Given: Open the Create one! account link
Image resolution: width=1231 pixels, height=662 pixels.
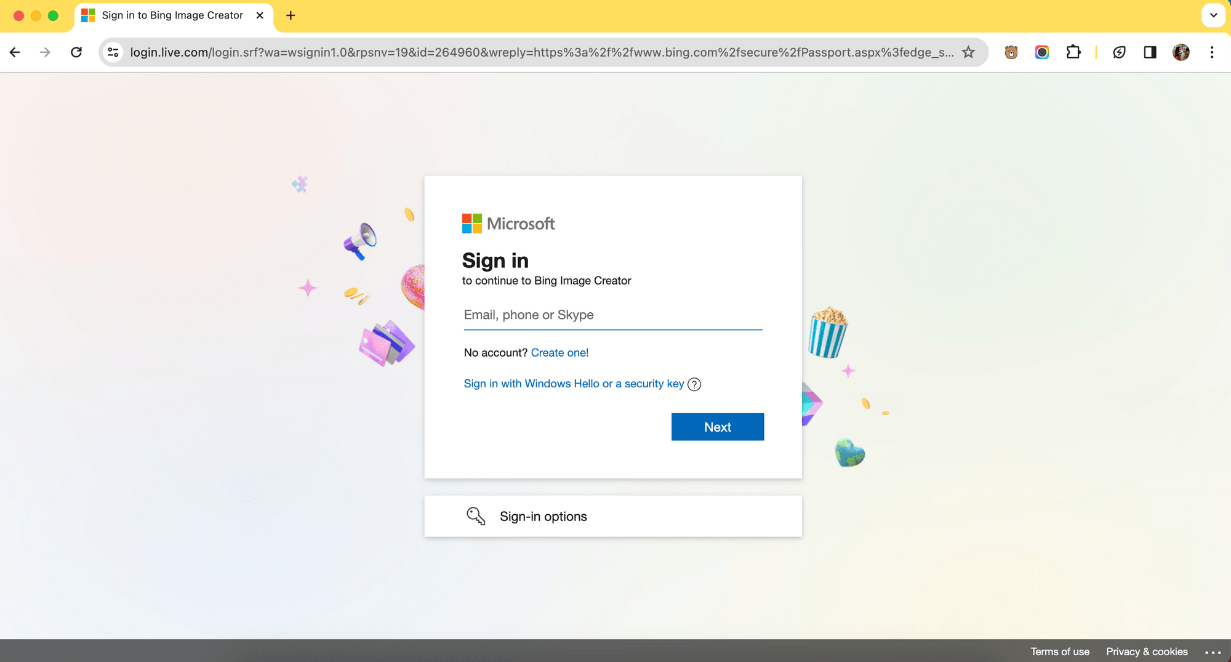Looking at the screenshot, I should tap(559, 353).
